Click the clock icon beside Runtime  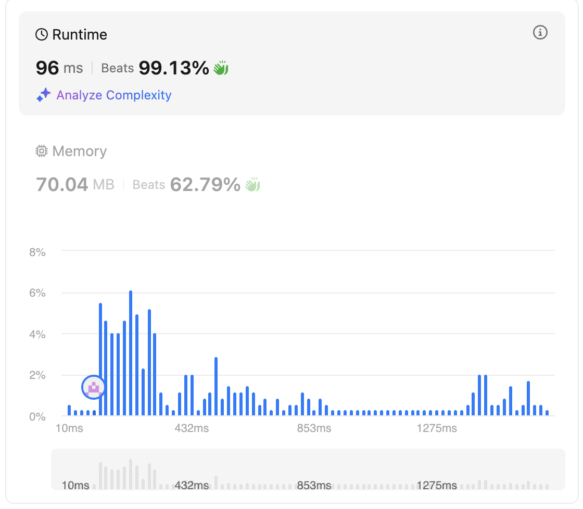[x=42, y=35]
